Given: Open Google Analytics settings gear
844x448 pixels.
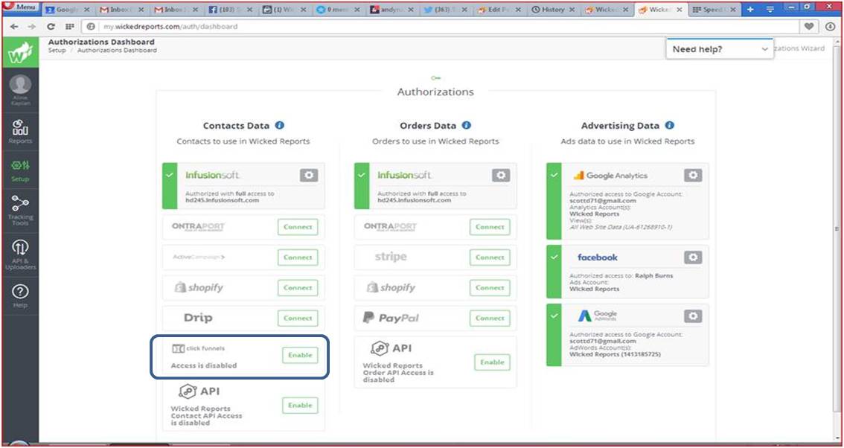Looking at the screenshot, I should 693,175.
